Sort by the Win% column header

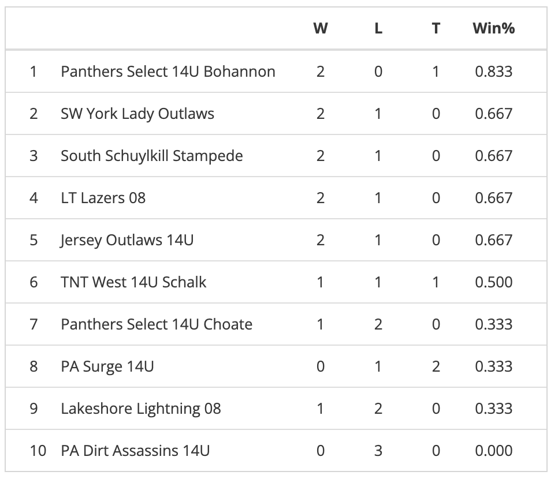click(493, 28)
